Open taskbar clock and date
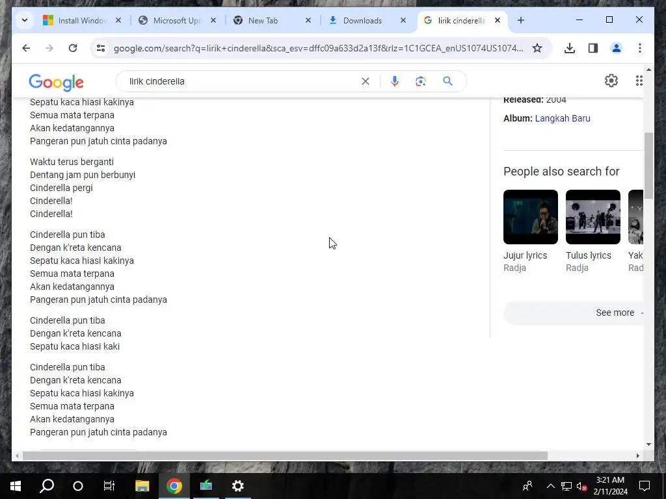Screen dimensions: 666x499 click(610, 486)
